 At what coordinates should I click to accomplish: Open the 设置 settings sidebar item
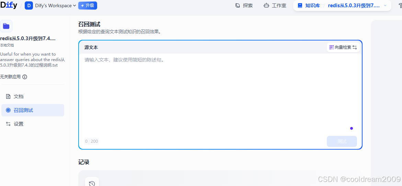point(33,124)
